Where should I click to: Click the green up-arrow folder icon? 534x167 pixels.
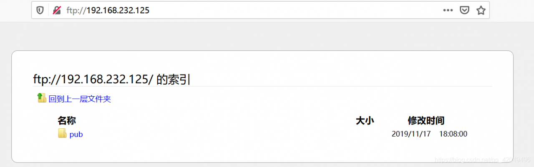click(42, 98)
